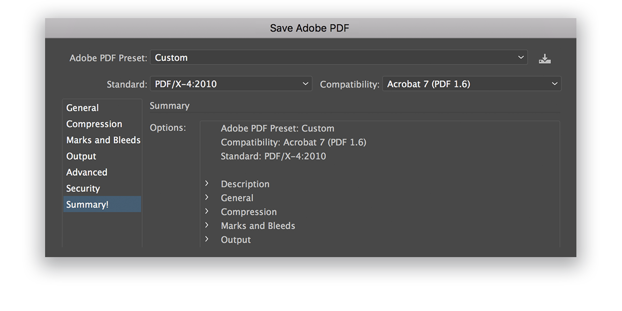
Task: Expand the Compression section chevron in summary
Action: [x=206, y=211]
